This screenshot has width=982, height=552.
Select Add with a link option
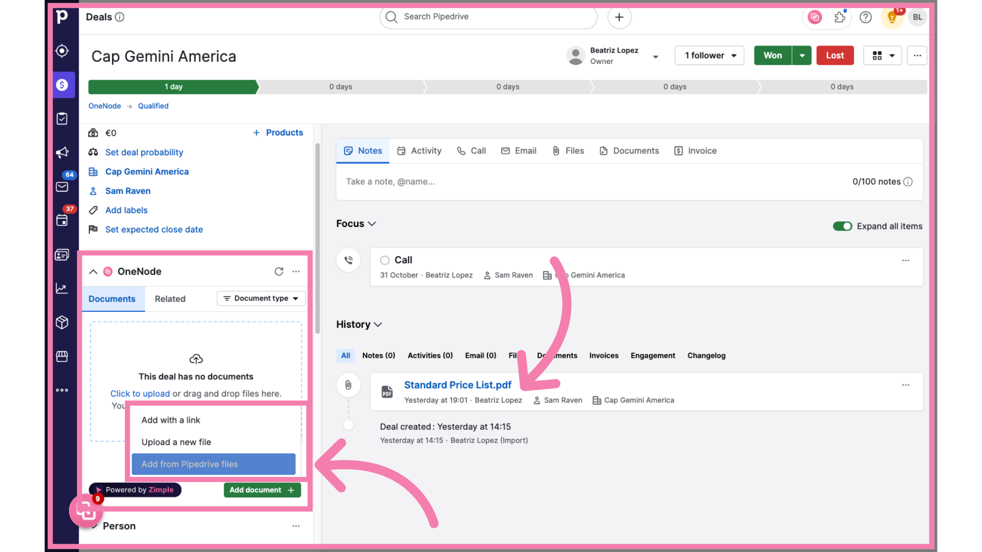click(213, 420)
